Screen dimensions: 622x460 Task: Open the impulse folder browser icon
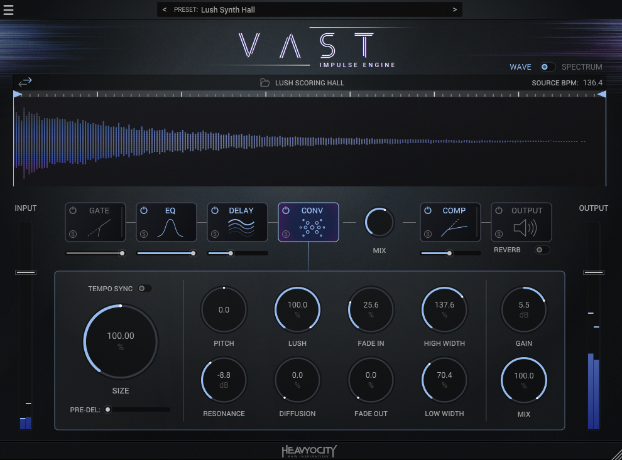click(x=265, y=83)
